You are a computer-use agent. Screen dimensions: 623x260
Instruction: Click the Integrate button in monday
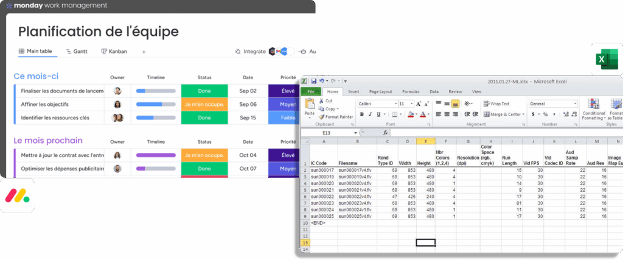[x=250, y=52]
